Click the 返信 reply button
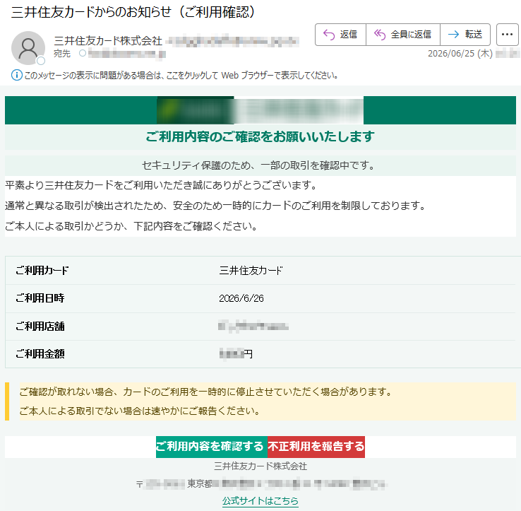Screen dimensions: 521x511 (x=340, y=34)
